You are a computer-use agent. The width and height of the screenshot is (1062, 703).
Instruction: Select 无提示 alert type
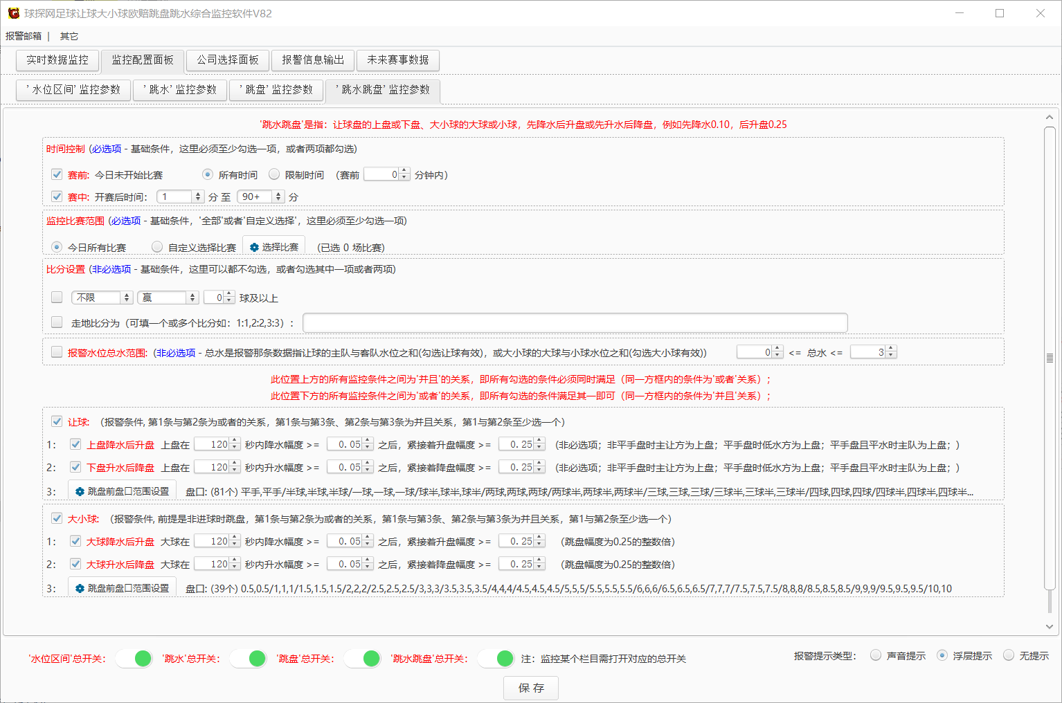1009,655
